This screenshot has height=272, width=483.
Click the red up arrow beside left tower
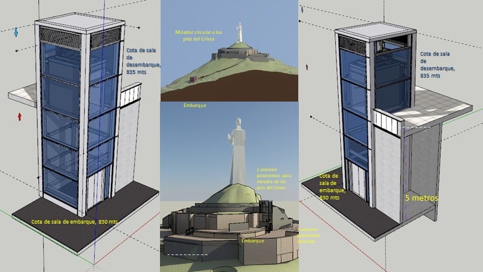point(20,117)
